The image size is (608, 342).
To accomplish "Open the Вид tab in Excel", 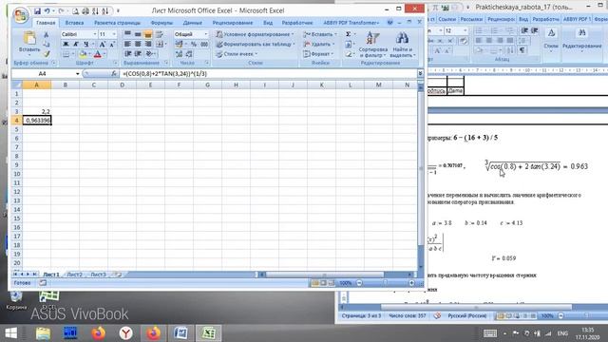I will point(268,23).
